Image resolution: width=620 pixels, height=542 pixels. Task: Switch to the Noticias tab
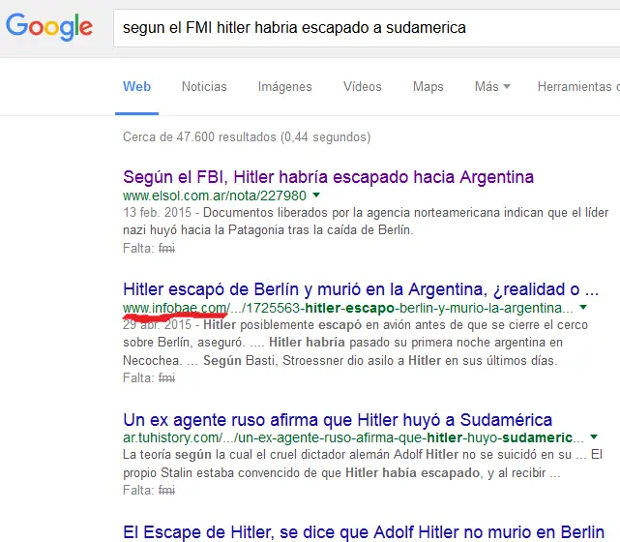tap(204, 87)
